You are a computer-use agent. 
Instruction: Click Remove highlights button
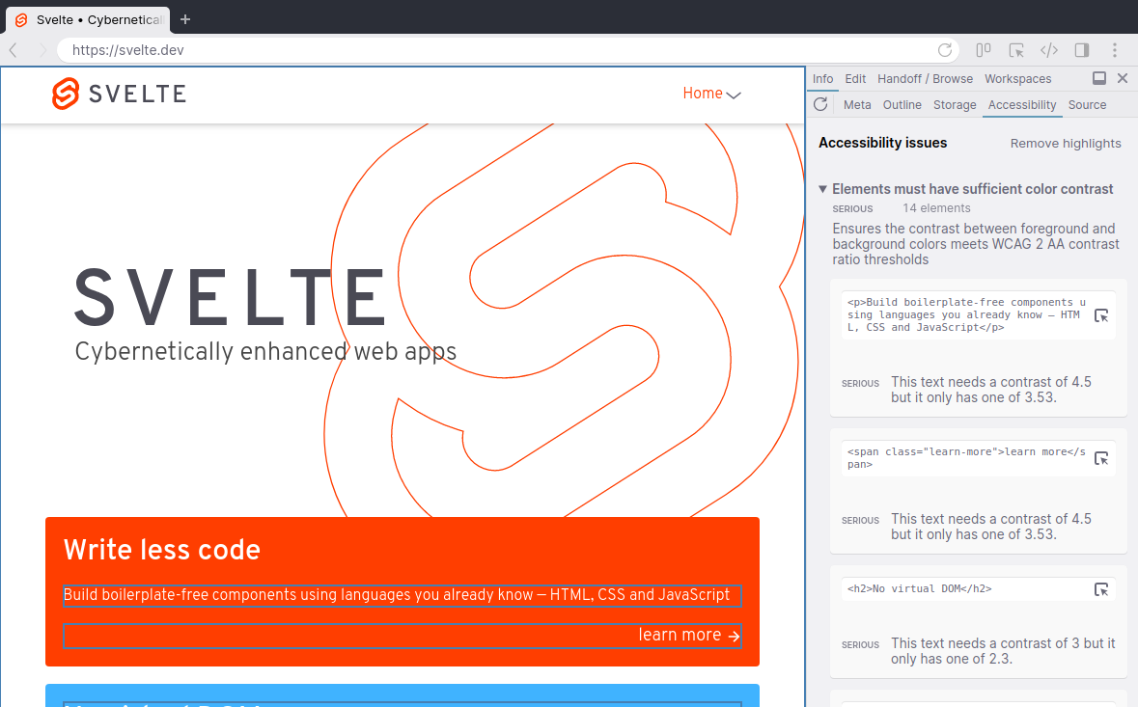tap(1066, 144)
